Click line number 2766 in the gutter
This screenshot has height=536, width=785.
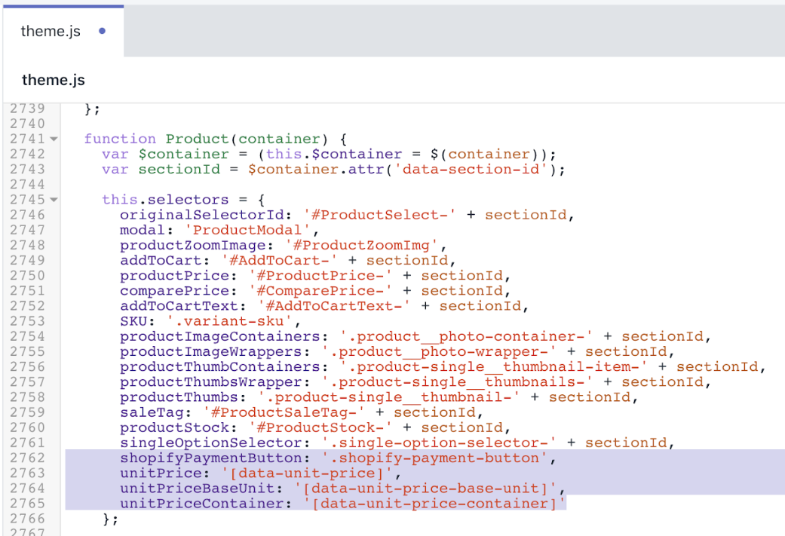point(27,519)
